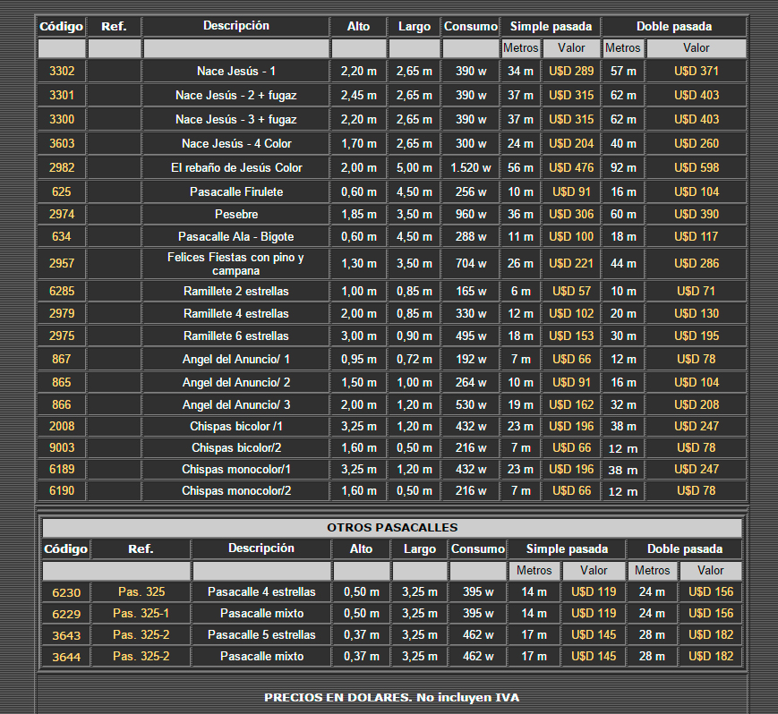The width and height of the screenshot is (778, 714).
Task: Select product code 6190
Action: [x=62, y=490]
